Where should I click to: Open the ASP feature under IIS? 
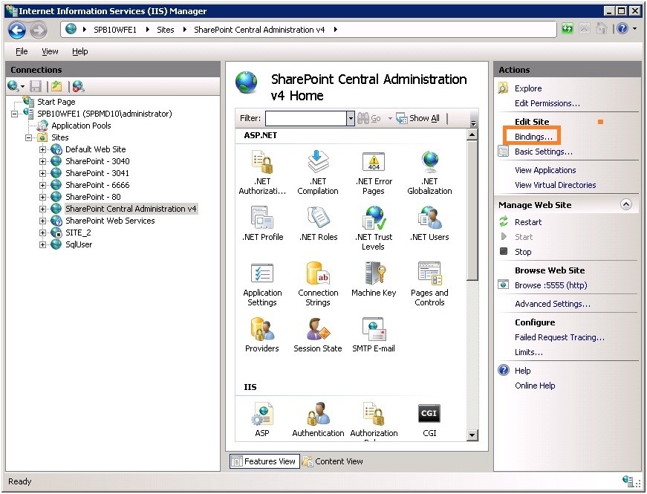pyautogui.click(x=262, y=420)
